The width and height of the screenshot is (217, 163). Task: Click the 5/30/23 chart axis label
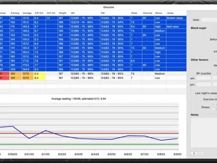[x=12, y=154]
